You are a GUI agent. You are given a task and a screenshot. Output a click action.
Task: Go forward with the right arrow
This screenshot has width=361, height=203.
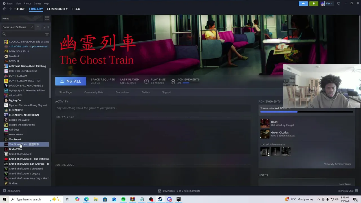(x=10, y=9)
